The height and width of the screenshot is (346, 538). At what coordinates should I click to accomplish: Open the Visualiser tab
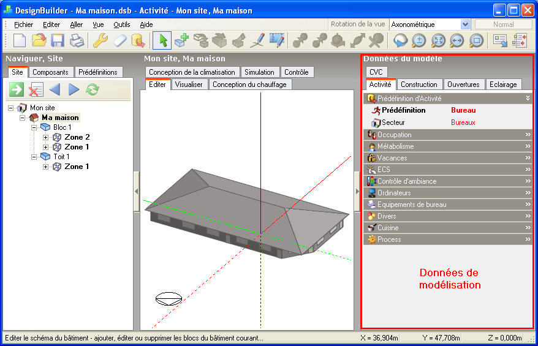189,85
